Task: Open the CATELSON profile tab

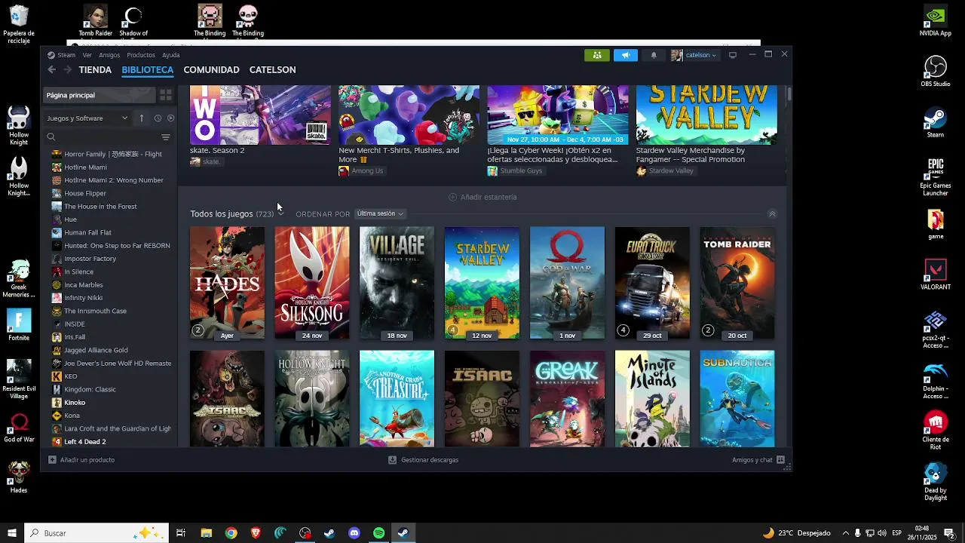Action: [272, 69]
